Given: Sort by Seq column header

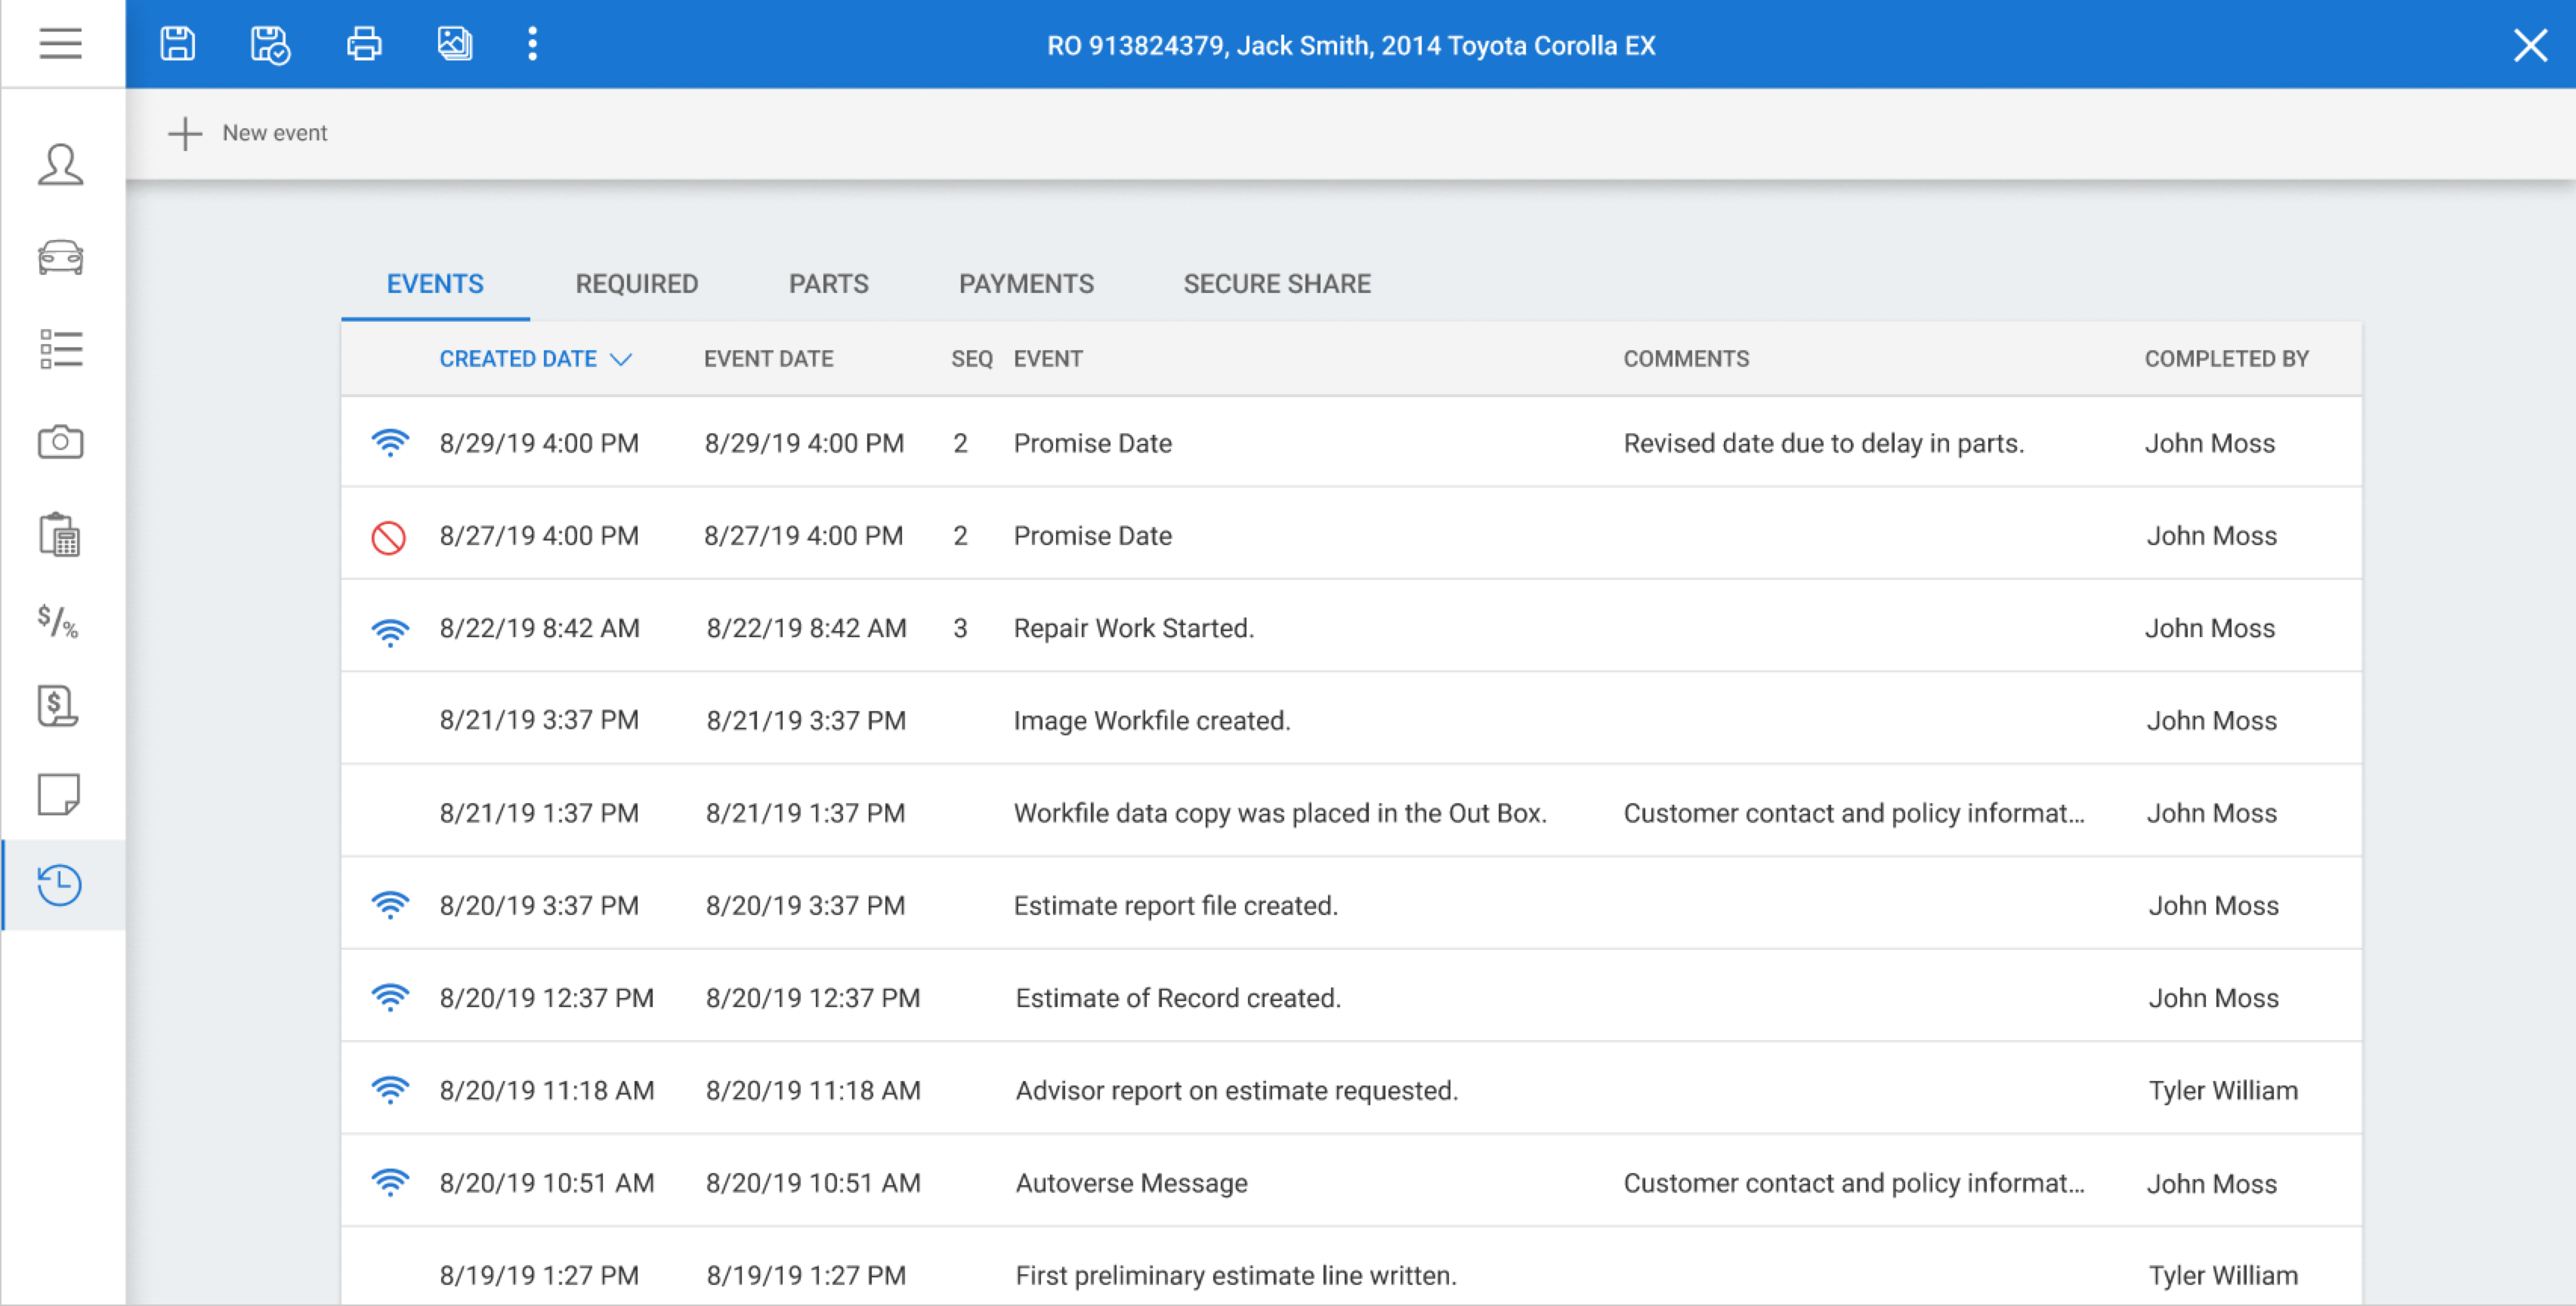Looking at the screenshot, I should [971, 359].
